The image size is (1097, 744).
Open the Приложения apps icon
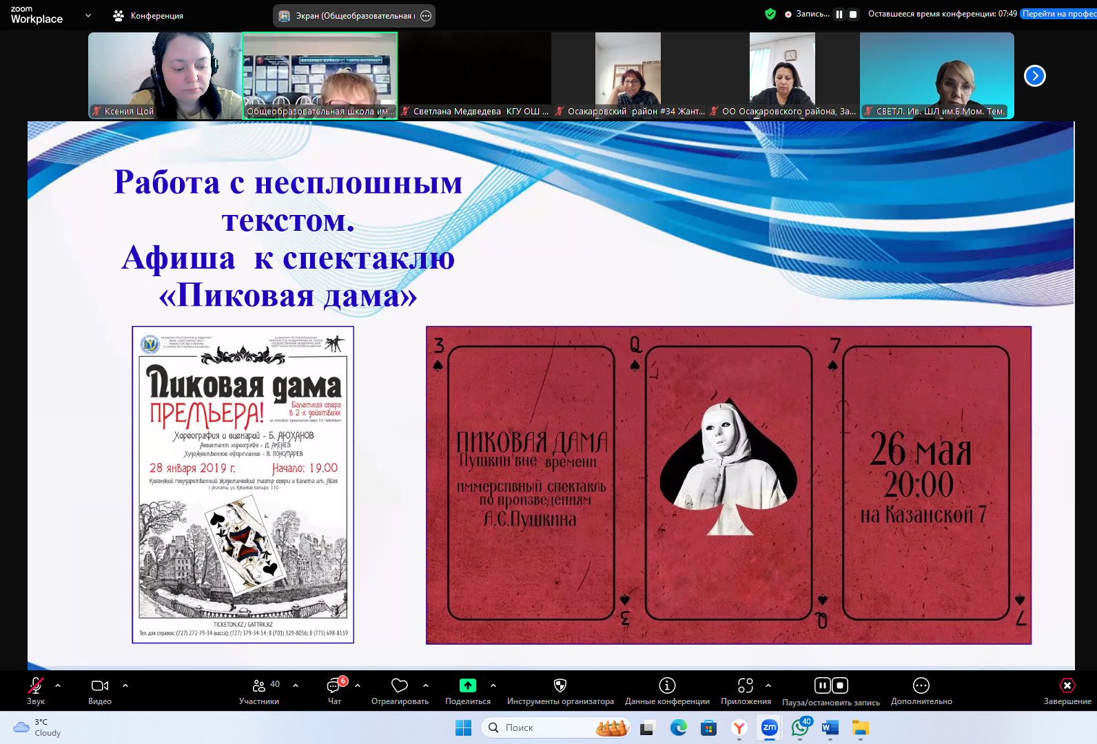(746, 686)
